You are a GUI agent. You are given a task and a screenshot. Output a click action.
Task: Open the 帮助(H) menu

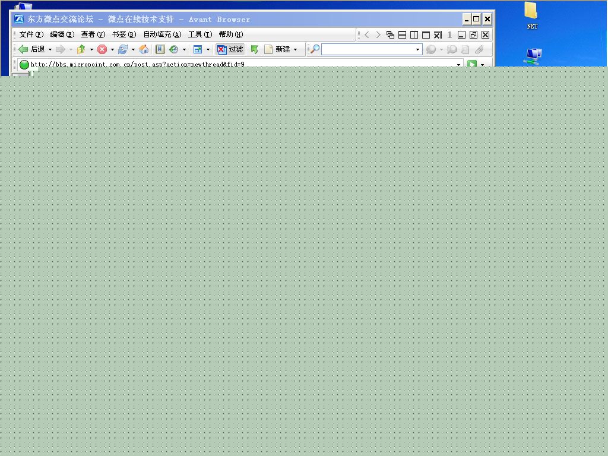click(x=231, y=34)
